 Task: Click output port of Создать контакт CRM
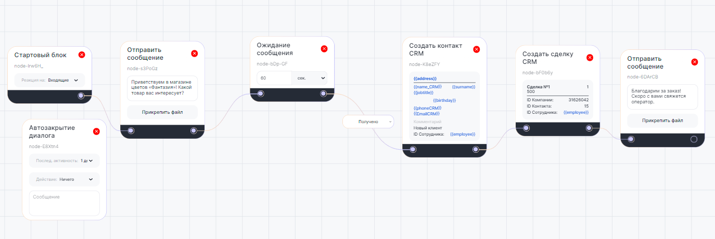coord(476,150)
